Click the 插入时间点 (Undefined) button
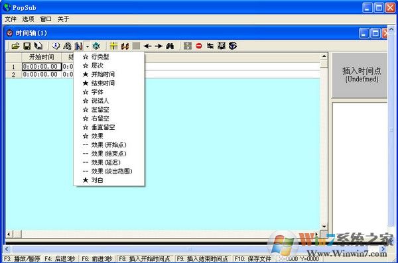The width and height of the screenshot is (398, 263). point(360,75)
